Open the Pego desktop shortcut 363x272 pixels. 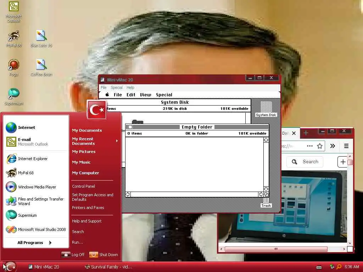pos(13,68)
